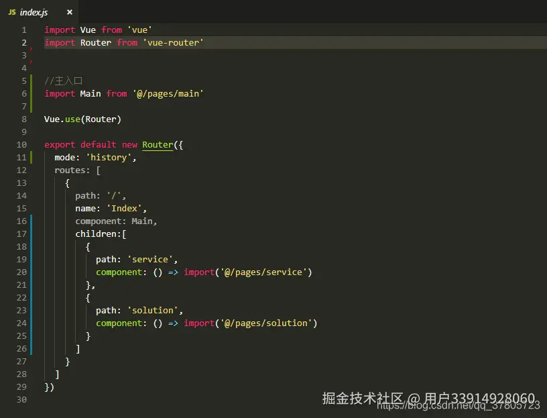547x418 pixels.
Task: Click the '@/pages/main' import path
Action: (x=168, y=93)
